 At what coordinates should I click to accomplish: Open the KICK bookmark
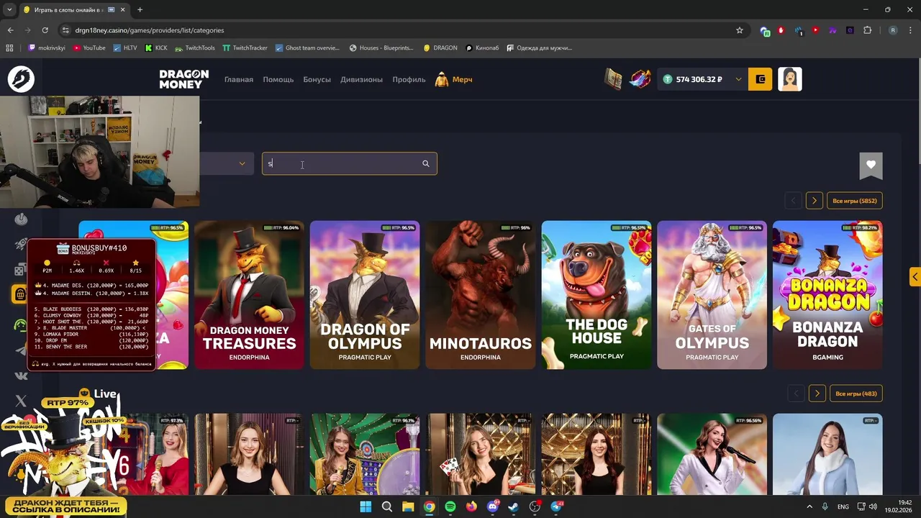(156, 48)
